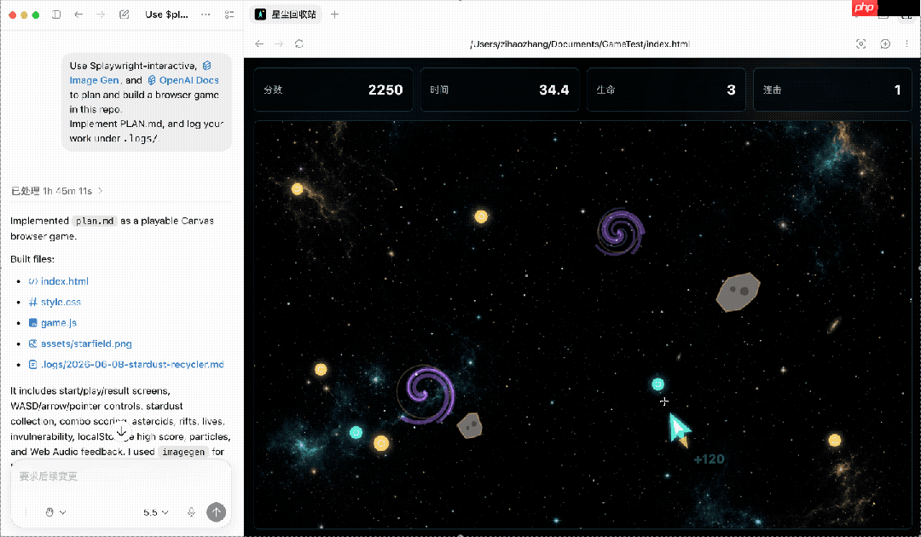Open a new browser tab
The height and width of the screenshot is (537, 921).
coord(335,14)
